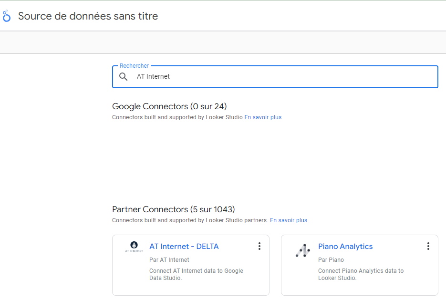
Task: Select the Piano Analytics connector title
Action: (345, 247)
